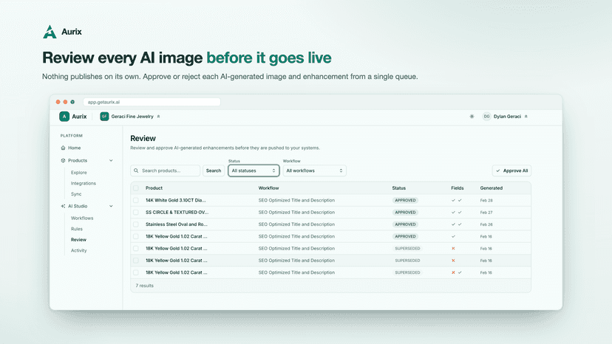
Task: Click the red X field icon in last row
Action: [453, 272]
